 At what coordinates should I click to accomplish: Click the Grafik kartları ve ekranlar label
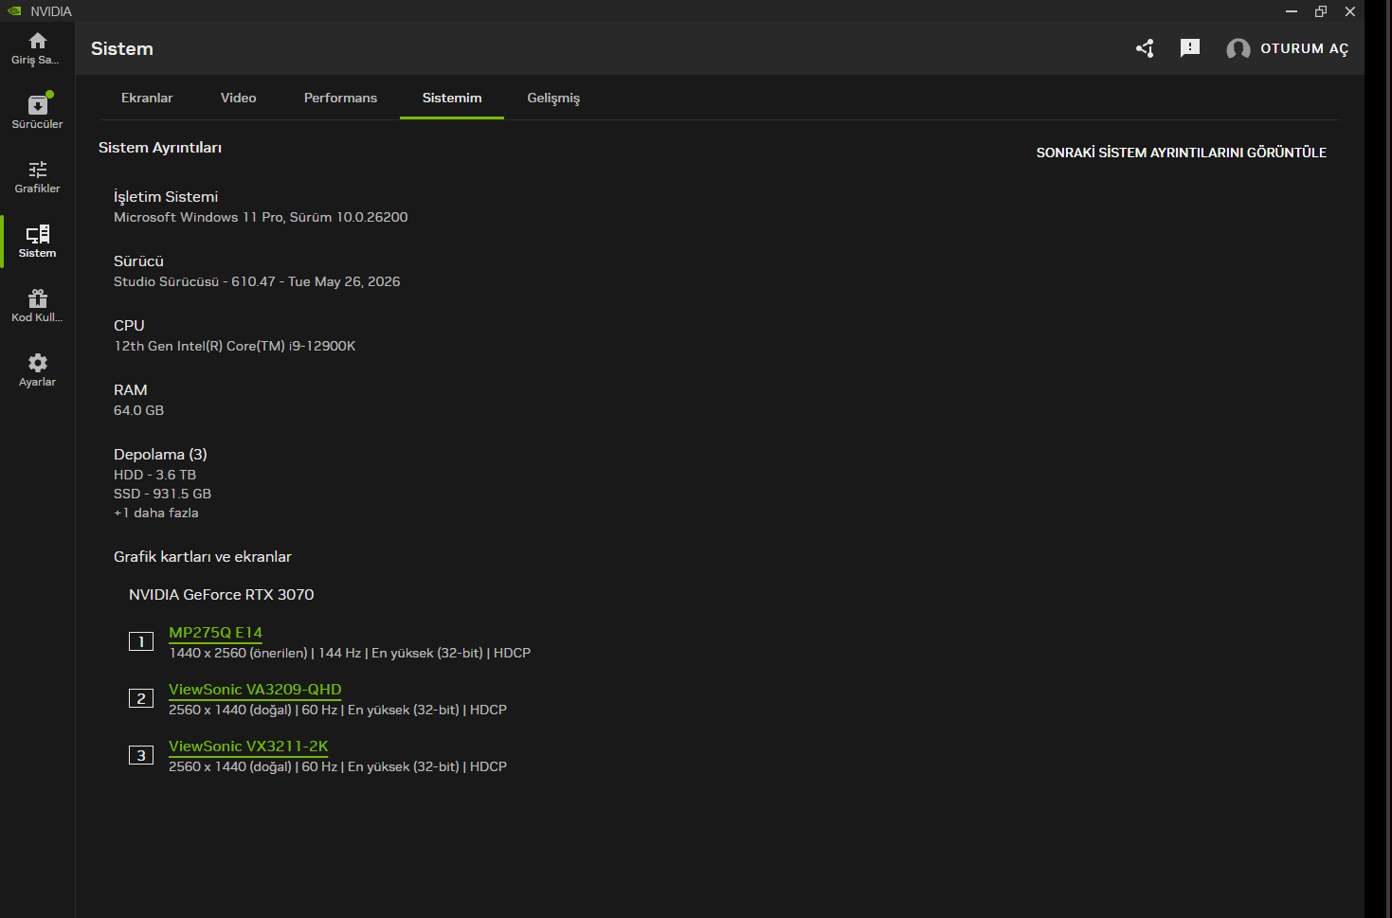203,557
